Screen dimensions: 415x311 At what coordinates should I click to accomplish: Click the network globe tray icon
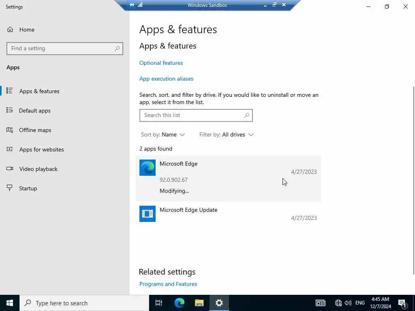click(x=338, y=303)
